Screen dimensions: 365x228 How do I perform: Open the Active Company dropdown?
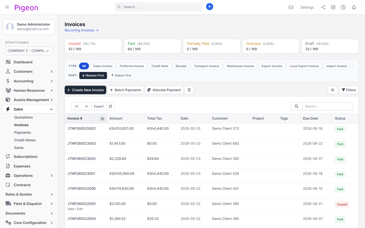click(29, 51)
